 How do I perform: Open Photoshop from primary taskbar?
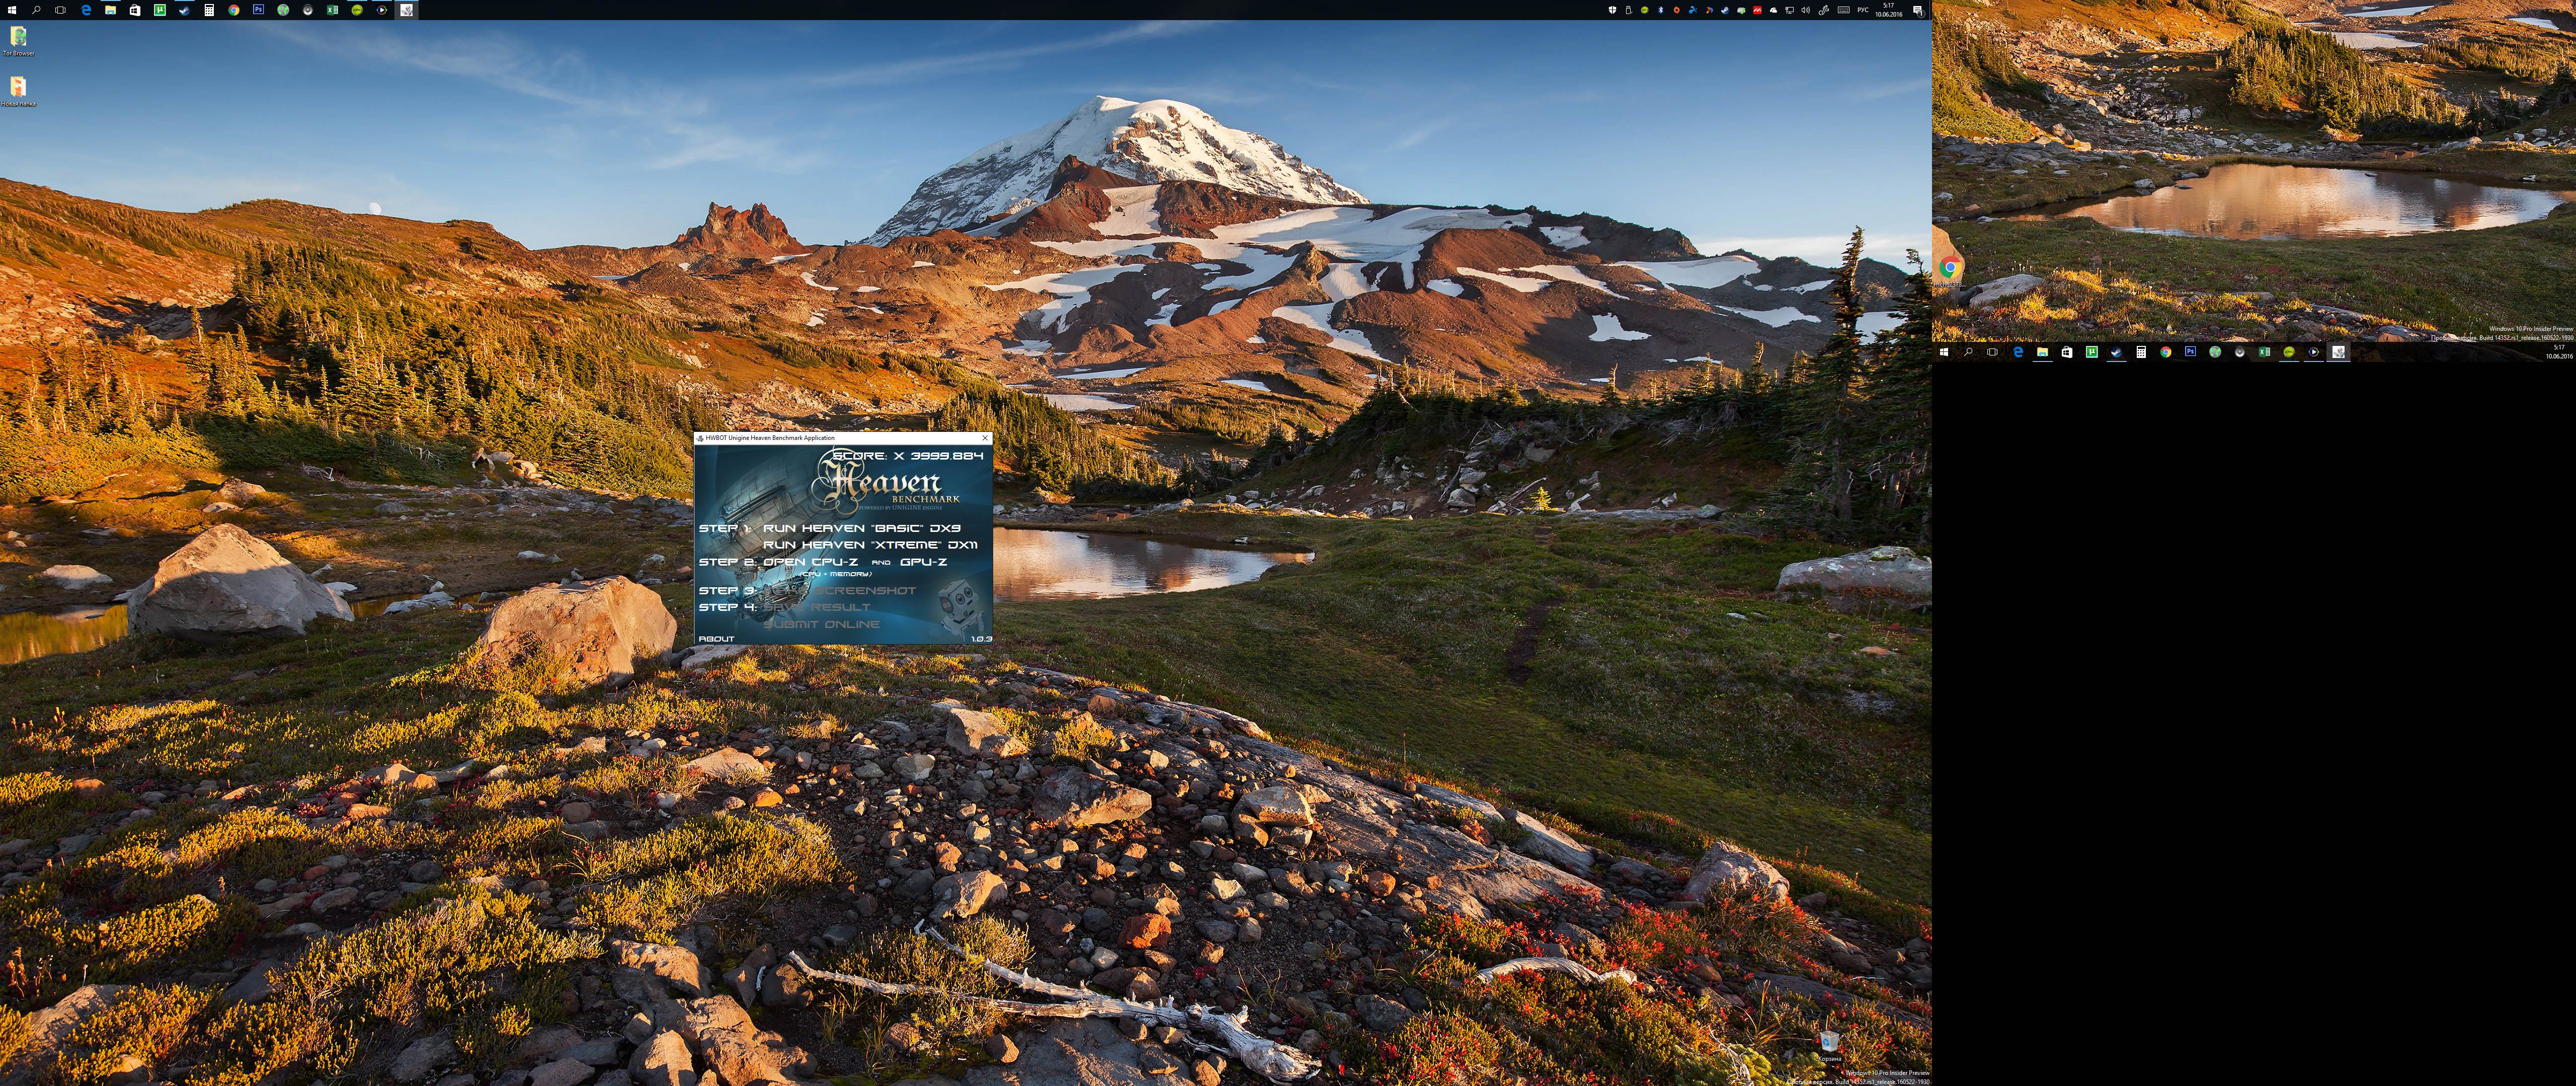(x=258, y=10)
